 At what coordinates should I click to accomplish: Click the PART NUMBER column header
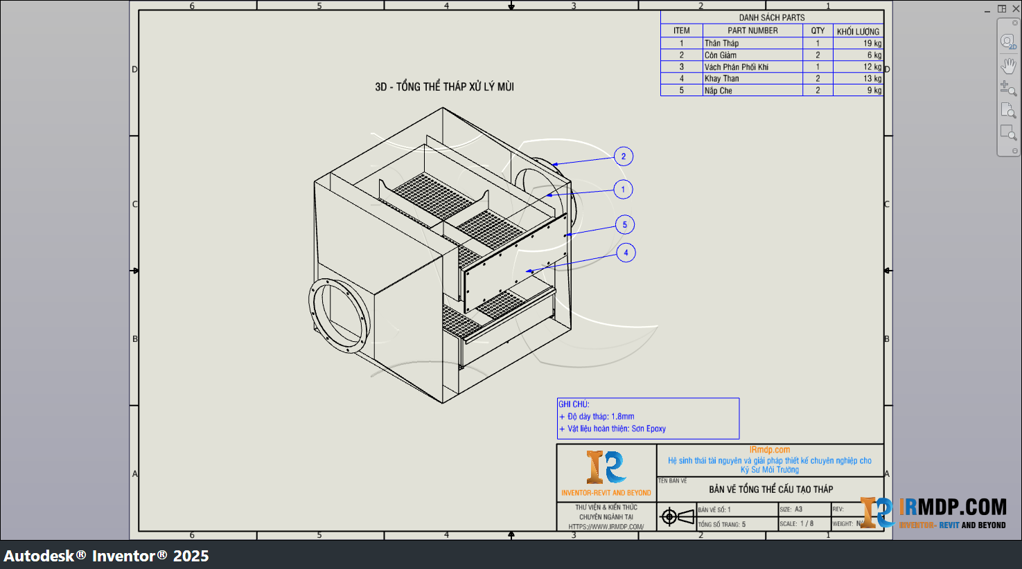[752, 30]
